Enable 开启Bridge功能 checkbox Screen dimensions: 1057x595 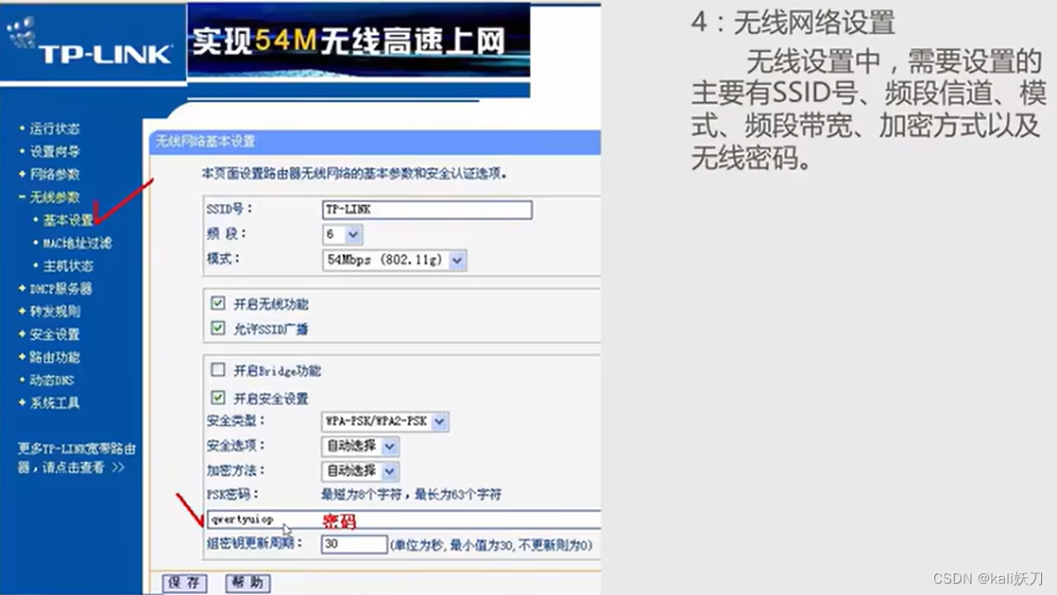[x=218, y=370]
